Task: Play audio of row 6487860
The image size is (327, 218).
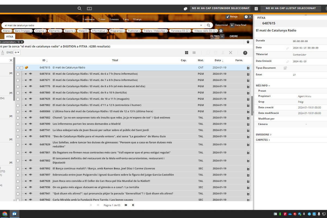Action: click(26, 93)
